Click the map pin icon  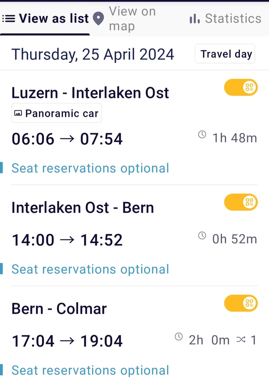98,19
